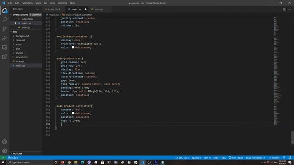Image resolution: width=294 pixels, height=165 pixels.
Task: Open the Accounts menu icon
Action: tap(5, 142)
